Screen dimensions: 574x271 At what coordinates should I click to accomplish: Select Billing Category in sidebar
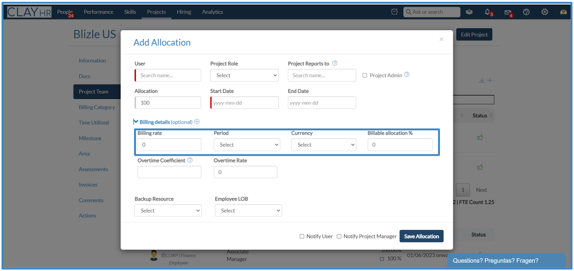pyautogui.click(x=97, y=107)
